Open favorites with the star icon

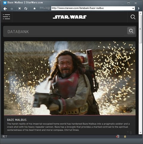(x=35, y=9)
